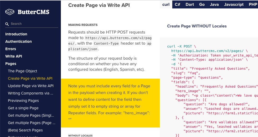The height and width of the screenshot is (137, 258).
Task: Click the Create Page WITHOUT Locales heading
Action: pos(197,26)
